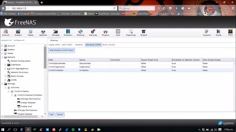
Task: Open the Plugins toolbar icon
Action: coord(105,33)
